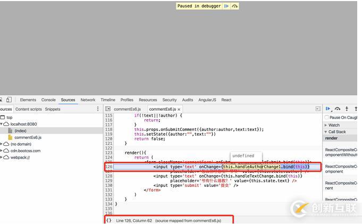Toggle device mode icon in DevTools

tap(9, 99)
